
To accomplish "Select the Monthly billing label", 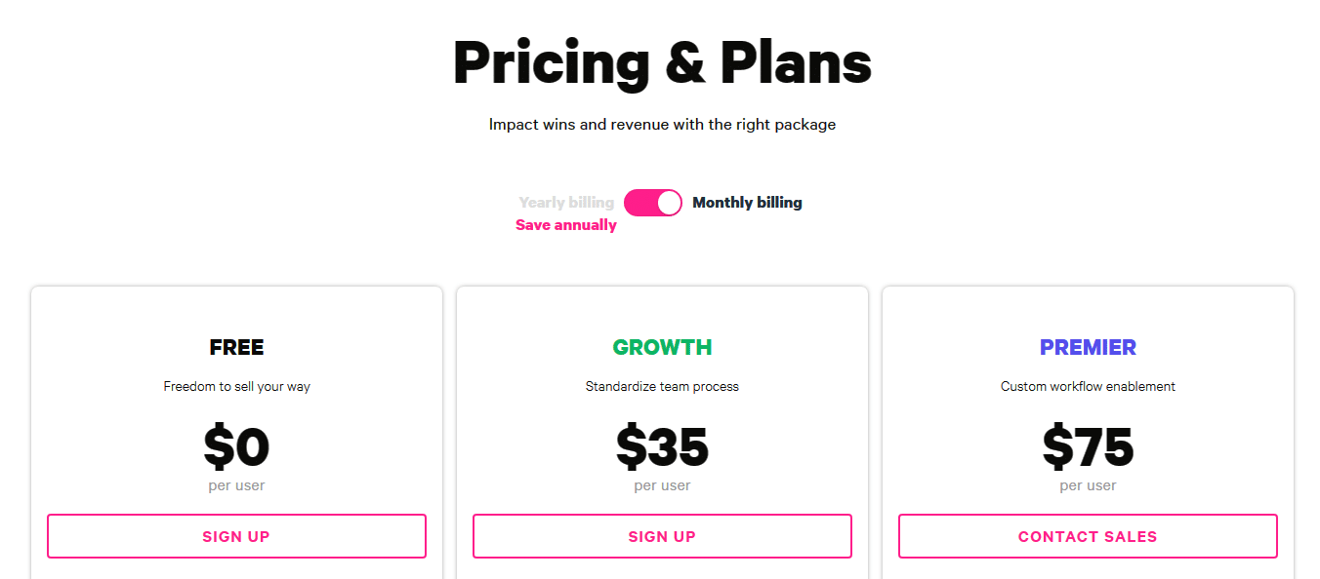I will 747,202.
